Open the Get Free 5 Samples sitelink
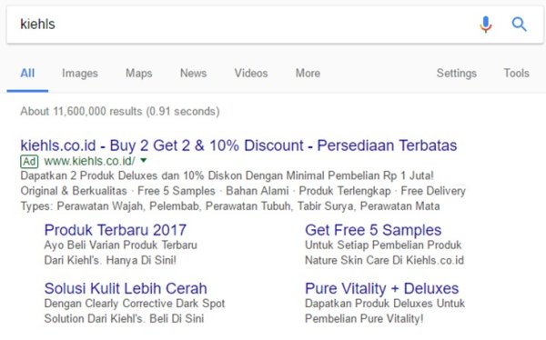The image size is (546, 340). pyautogui.click(x=373, y=230)
